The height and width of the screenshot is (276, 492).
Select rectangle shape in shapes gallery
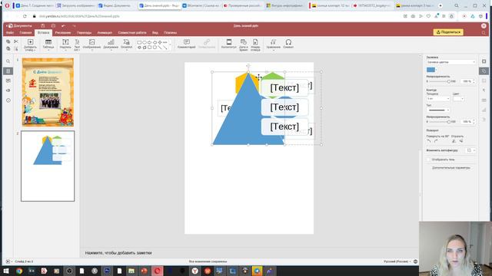point(139,42)
